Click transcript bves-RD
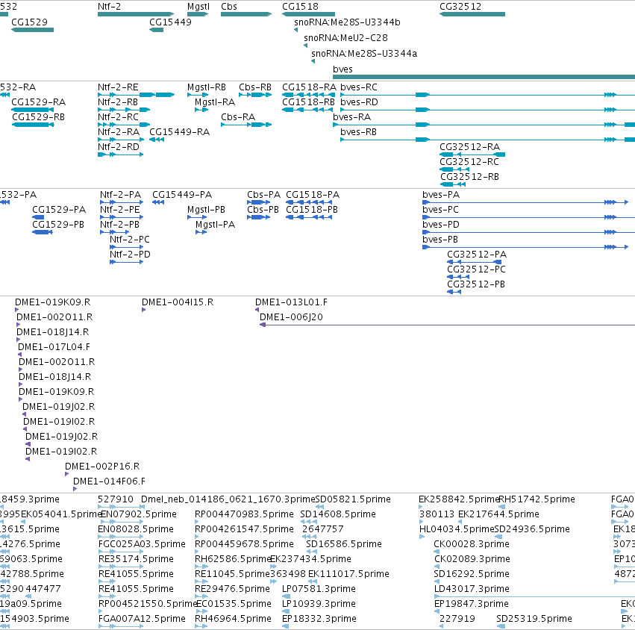The height and width of the screenshot is (630, 635). click(x=487, y=110)
